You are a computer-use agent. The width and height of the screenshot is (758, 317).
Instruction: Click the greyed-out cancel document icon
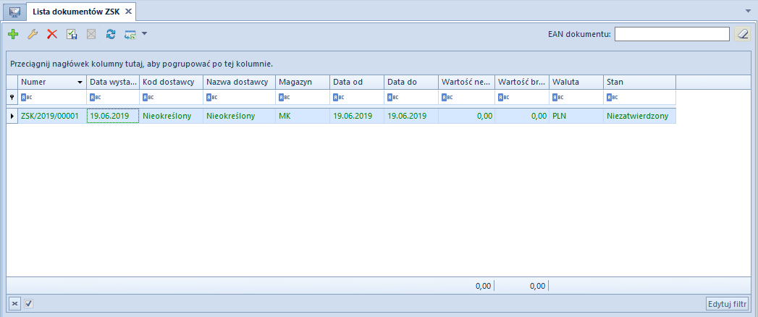pos(91,34)
